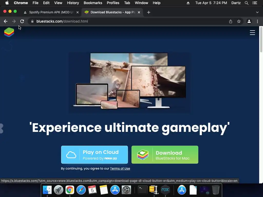
Task: Open the Apple menu
Action: [7, 3]
